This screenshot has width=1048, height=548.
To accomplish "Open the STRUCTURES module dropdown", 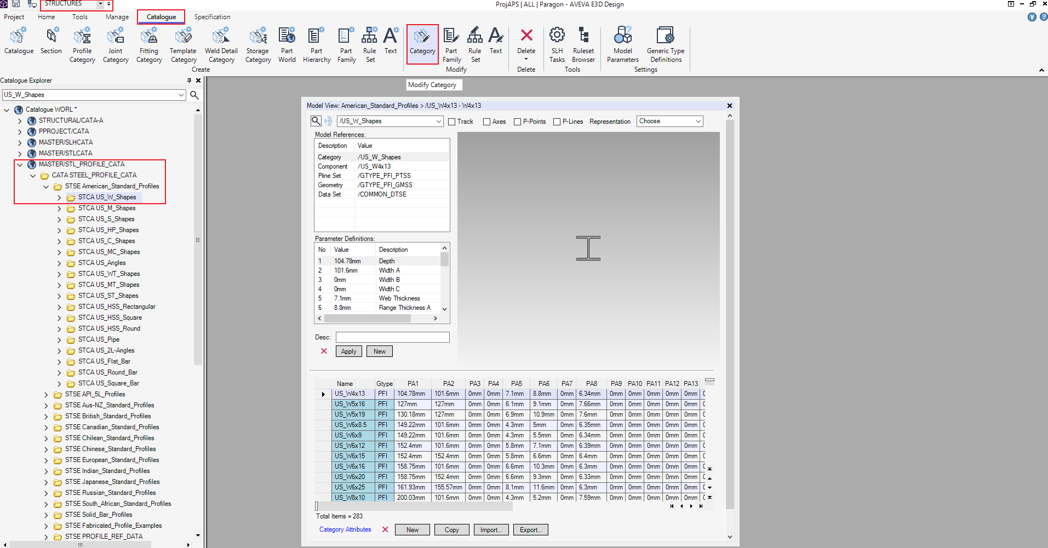I will 100,4.
